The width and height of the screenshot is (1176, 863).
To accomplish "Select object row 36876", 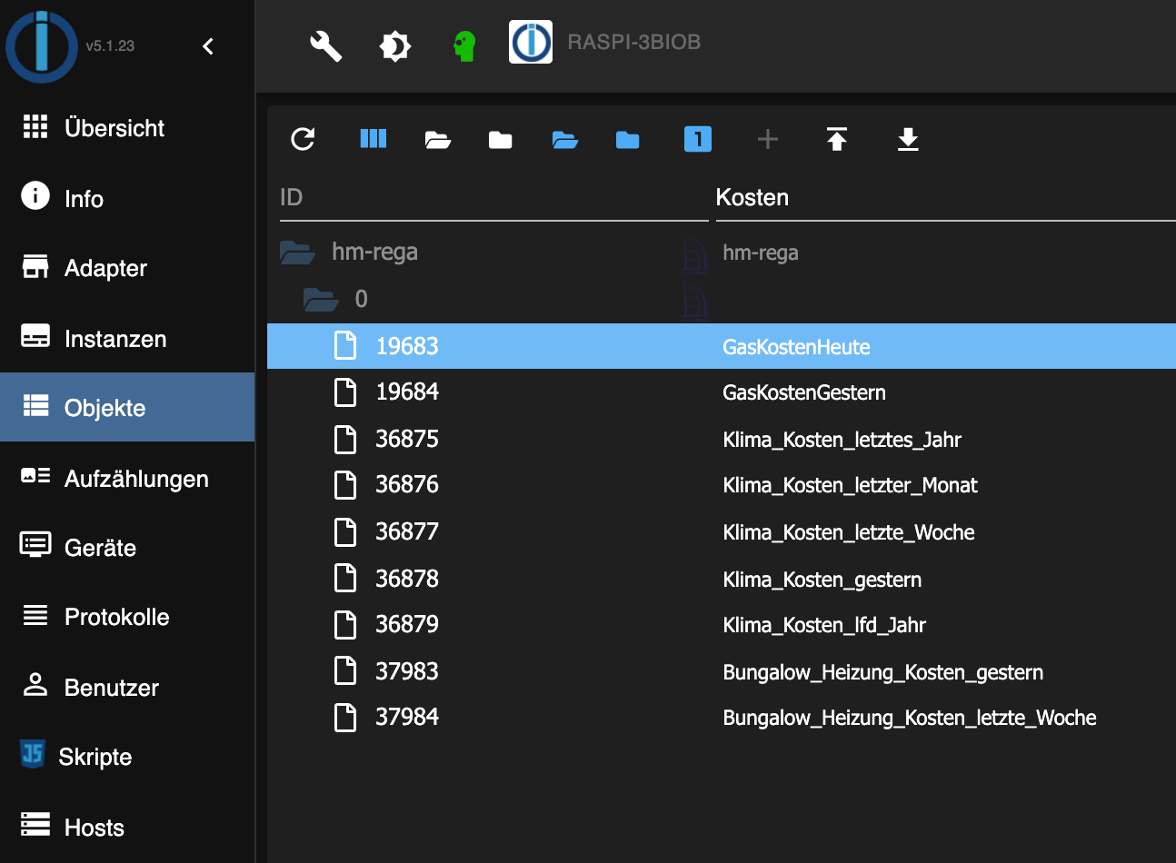I will tap(722, 485).
